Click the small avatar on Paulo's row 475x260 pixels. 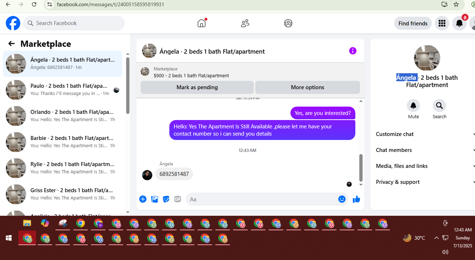(116, 90)
